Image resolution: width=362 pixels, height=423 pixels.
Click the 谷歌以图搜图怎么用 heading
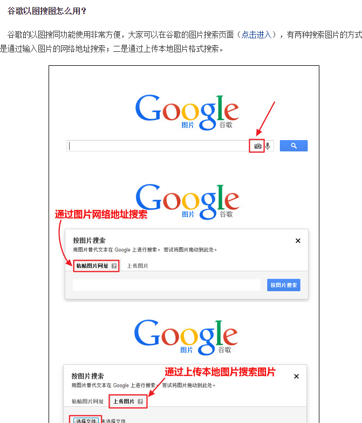(x=46, y=11)
